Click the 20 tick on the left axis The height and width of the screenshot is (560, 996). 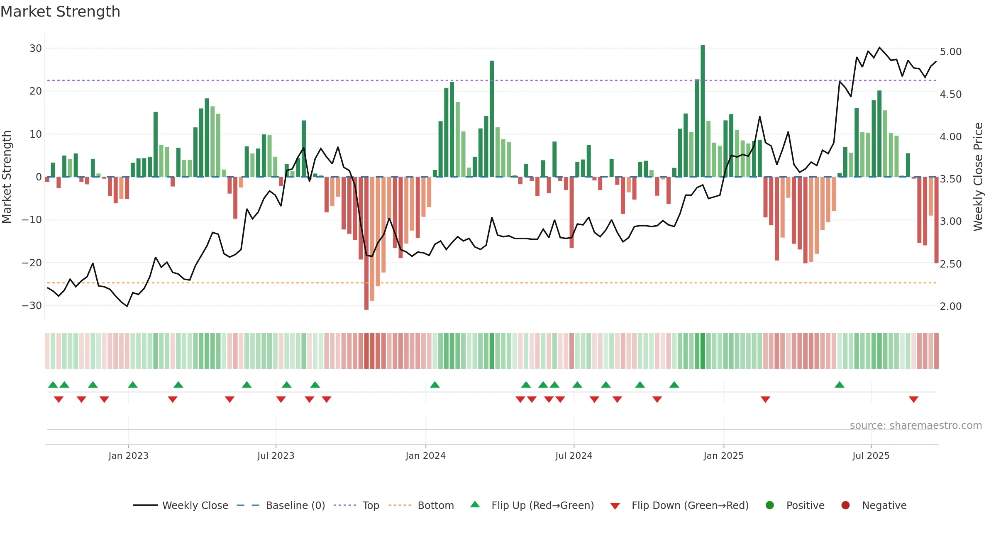[x=36, y=91]
